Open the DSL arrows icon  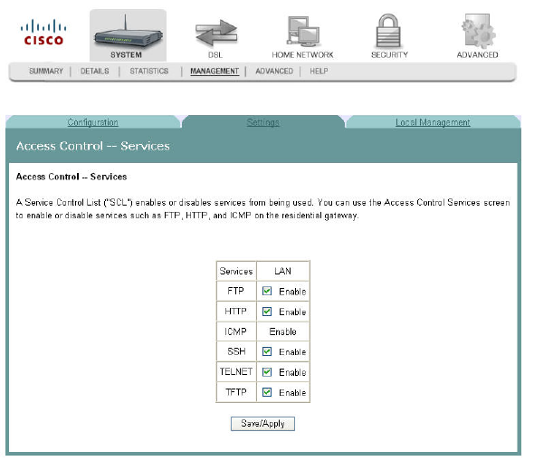click(x=216, y=33)
